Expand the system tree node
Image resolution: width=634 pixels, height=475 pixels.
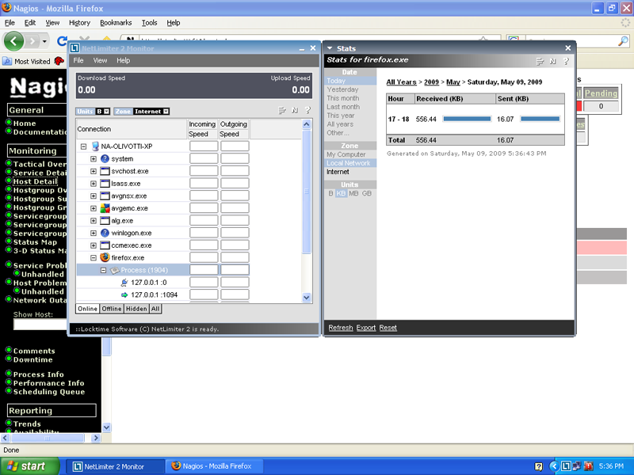tap(94, 159)
